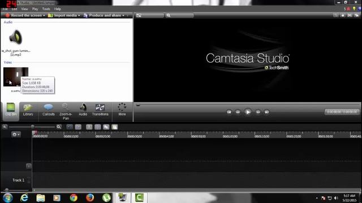362x203 pixels.
Task: Click the timeline Copy button
Action: [x=106, y=127]
